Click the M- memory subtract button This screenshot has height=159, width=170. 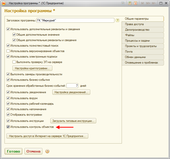coord(154,3)
